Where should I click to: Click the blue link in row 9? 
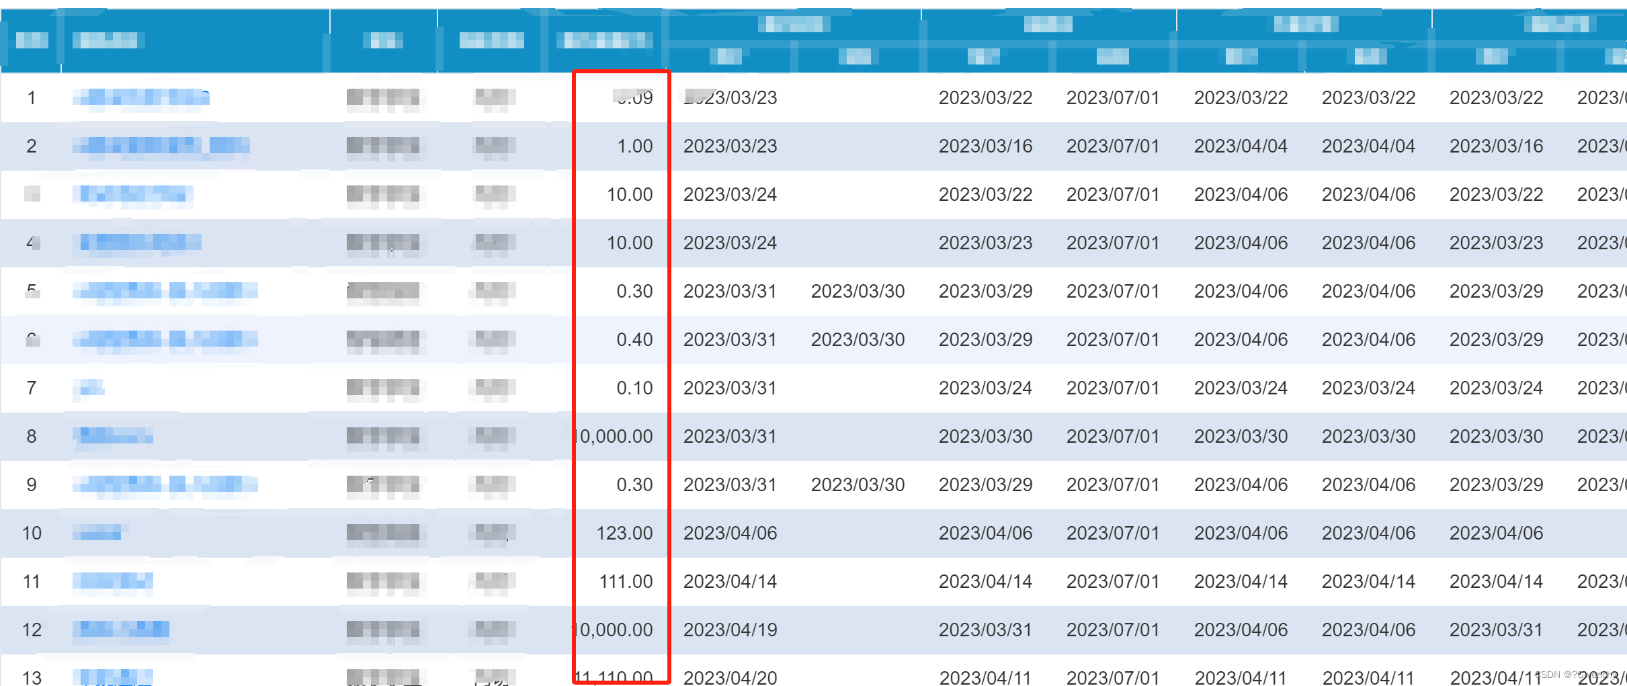tap(165, 484)
